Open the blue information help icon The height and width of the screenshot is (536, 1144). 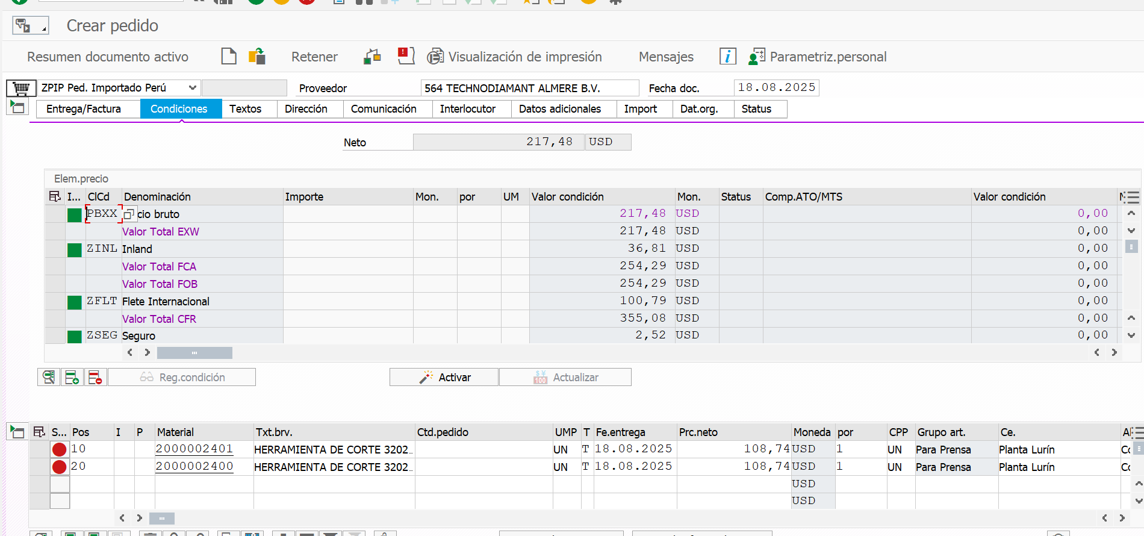727,57
